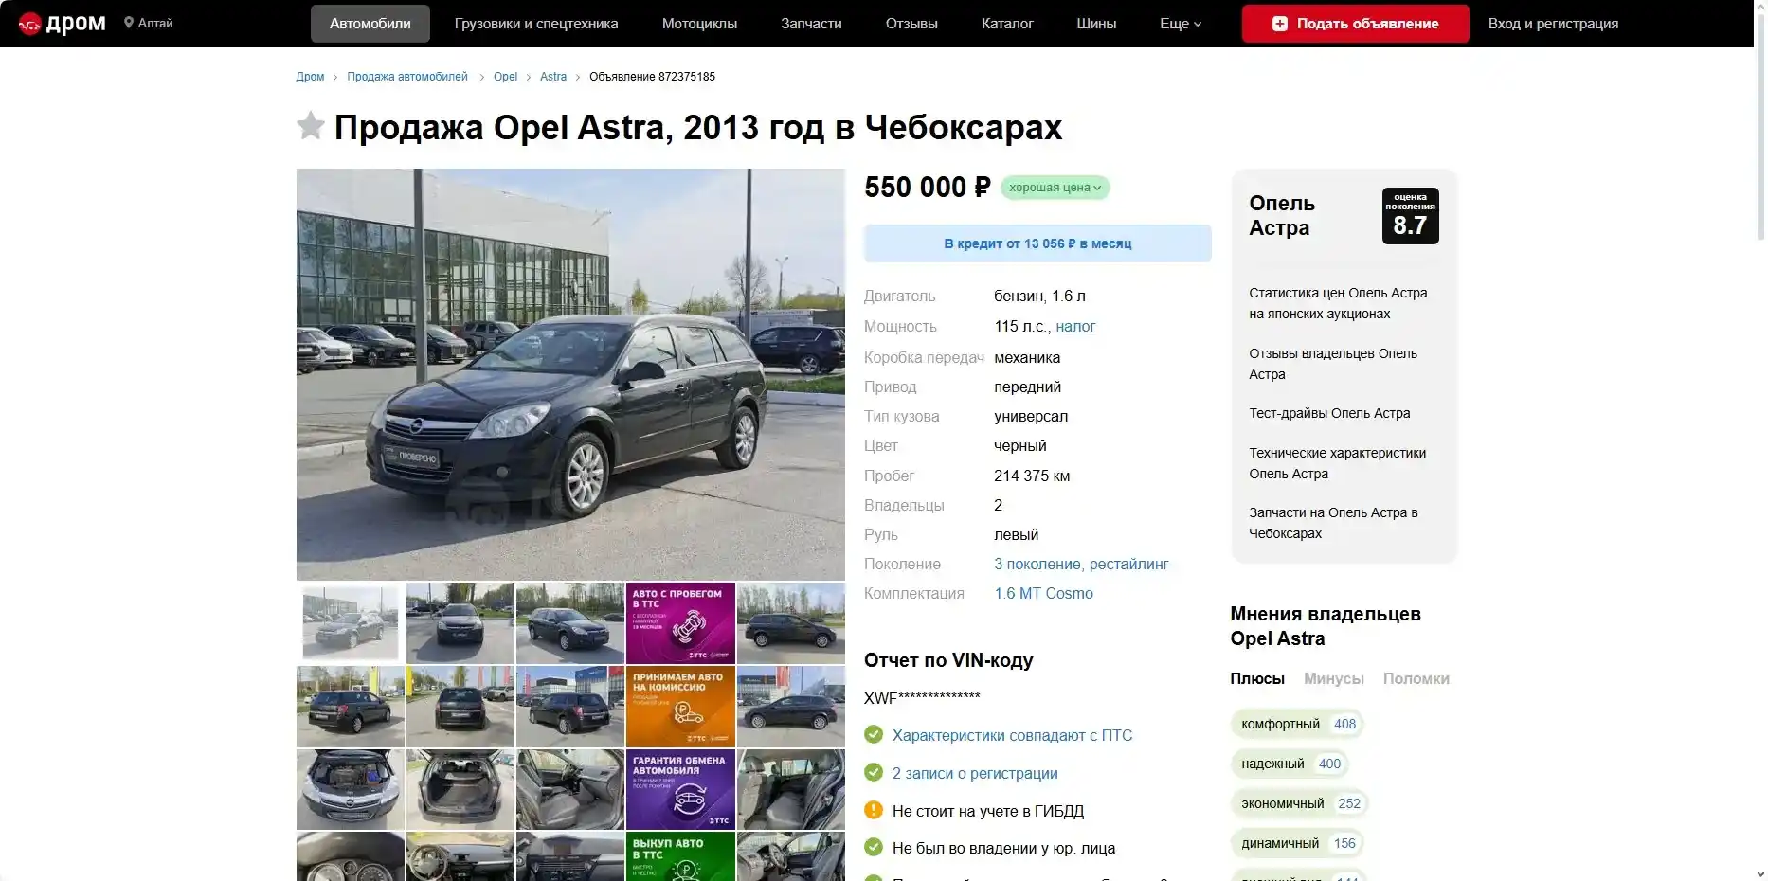This screenshot has width=1768, height=881.
Task: Open Характеристики совпадают с ПТС link
Action: [1012, 735]
